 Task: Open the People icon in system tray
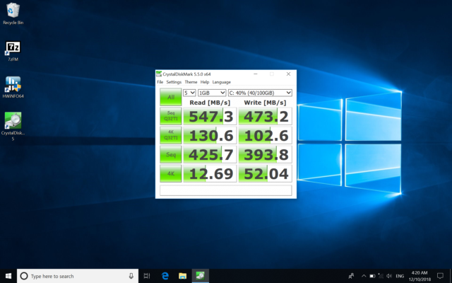pyautogui.click(x=351, y=276)
